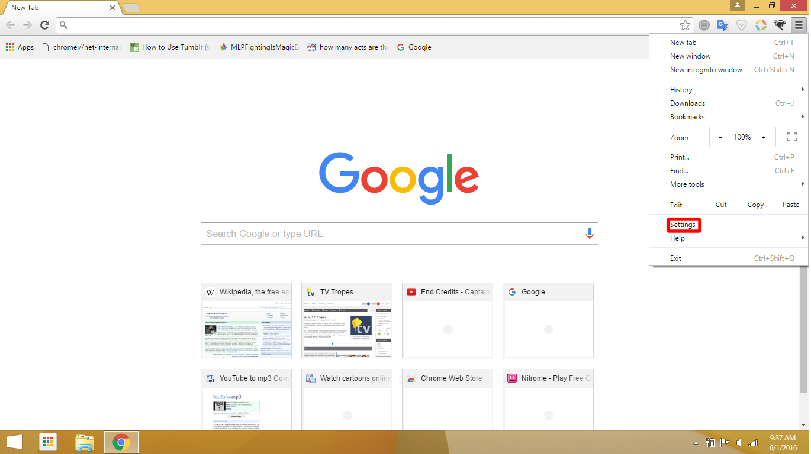Open the Chrome Web Store tile
The width and height of the screenshot is (811, 454).
coord(448,400)
